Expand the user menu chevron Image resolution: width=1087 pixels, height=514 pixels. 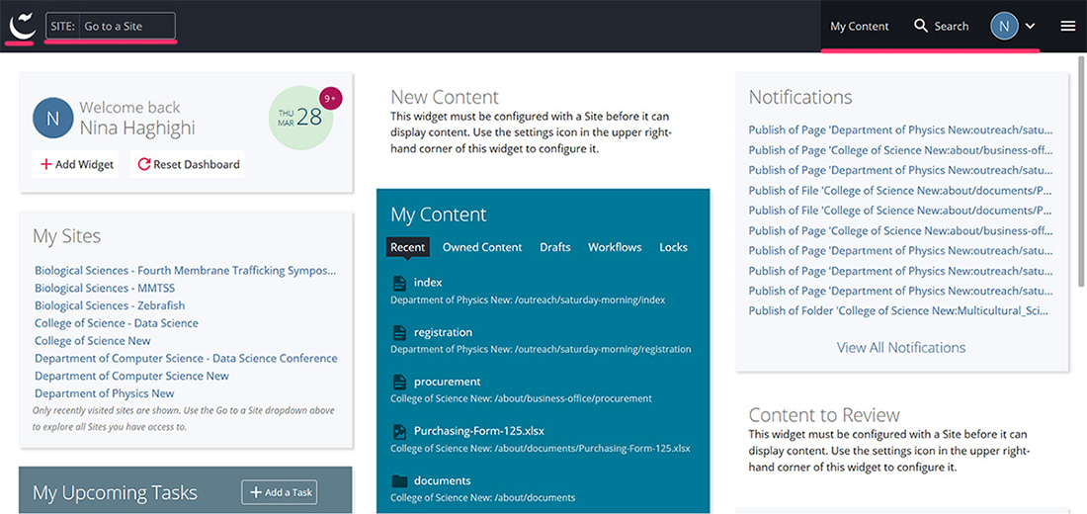pos(1030,27)
